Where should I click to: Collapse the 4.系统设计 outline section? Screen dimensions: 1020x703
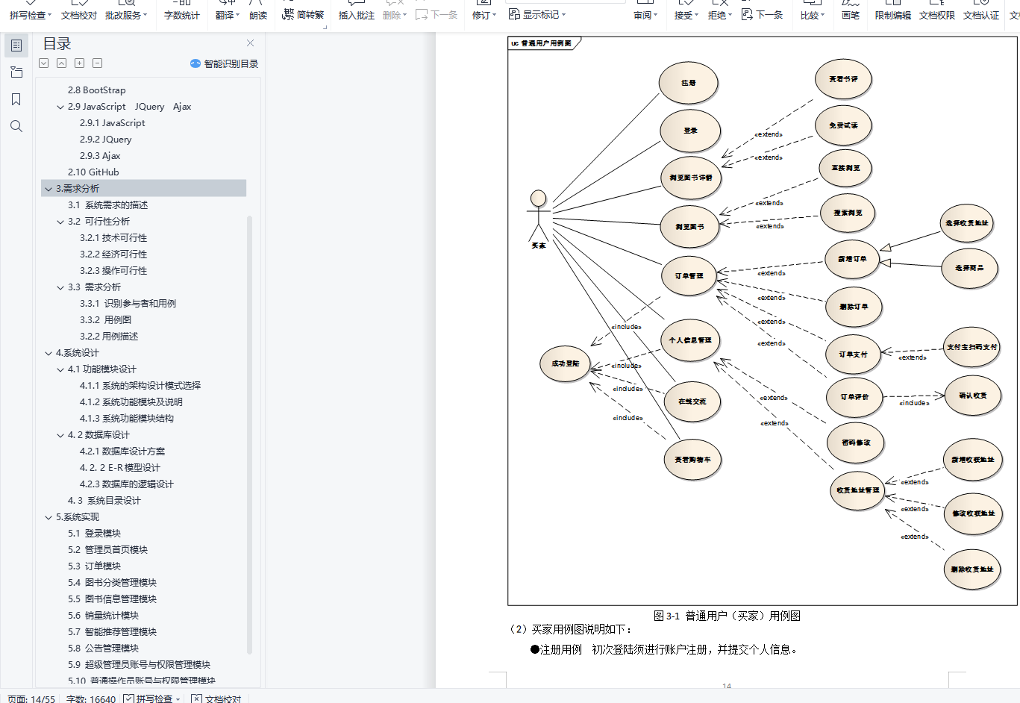point(49,353)
